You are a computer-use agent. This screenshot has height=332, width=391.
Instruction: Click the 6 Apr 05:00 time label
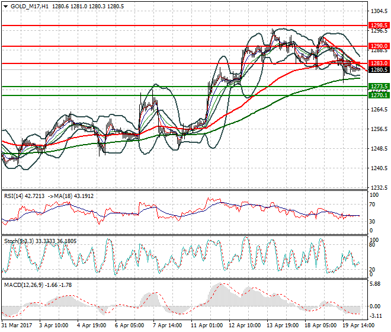click(x=129, y=325)
